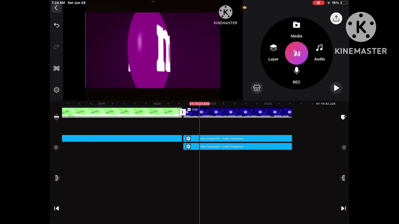Export the project with the share icon
Screen dimensions: 399x224
tap(336, 19)
